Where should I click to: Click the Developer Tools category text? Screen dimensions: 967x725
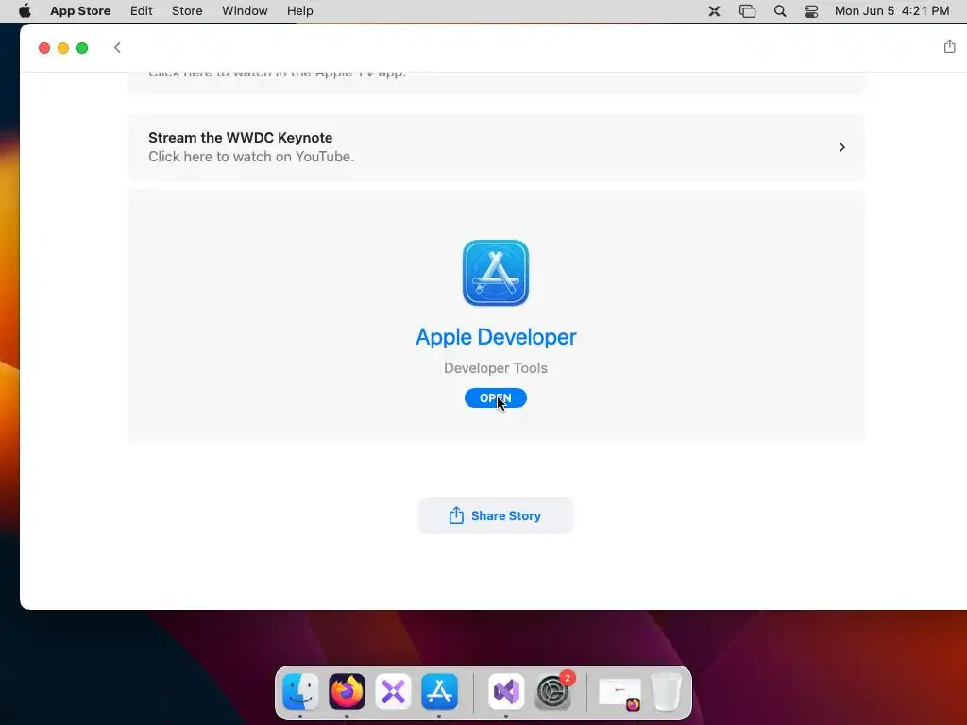click(496, 368)
